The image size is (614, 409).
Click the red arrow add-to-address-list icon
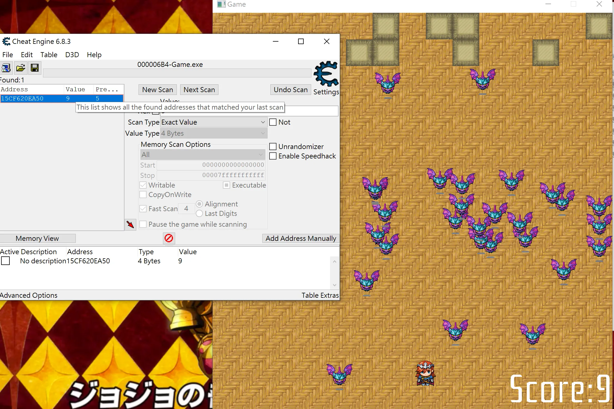130,224
